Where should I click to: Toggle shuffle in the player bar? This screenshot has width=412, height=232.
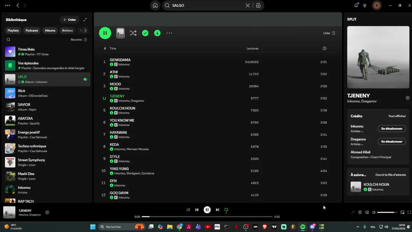[x=188, y=210]
